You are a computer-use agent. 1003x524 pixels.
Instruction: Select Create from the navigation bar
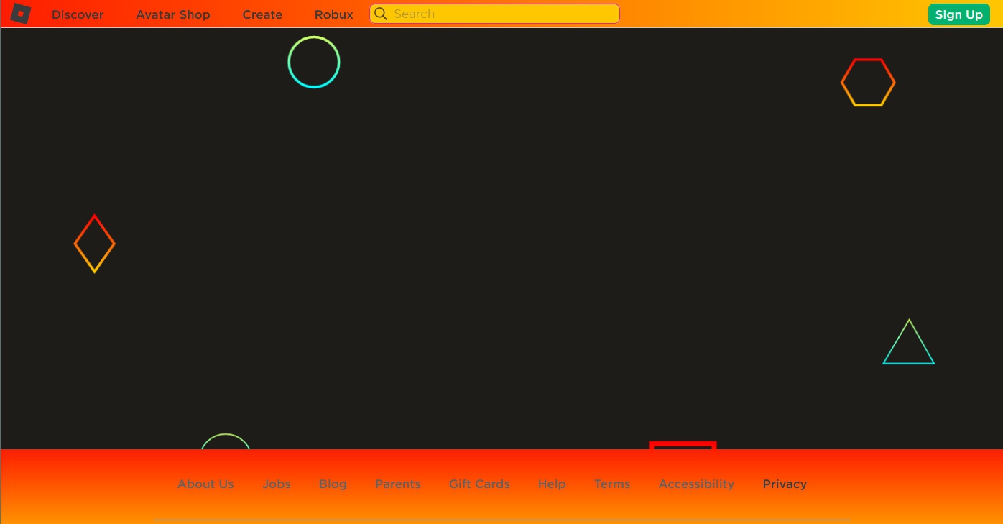click(x=262, y=14)
